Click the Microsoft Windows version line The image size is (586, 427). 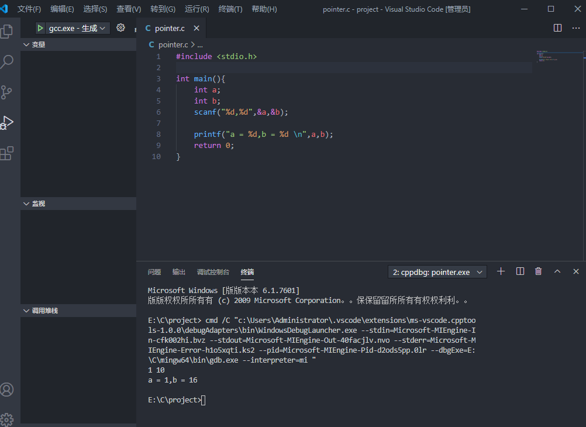[223, 291]
